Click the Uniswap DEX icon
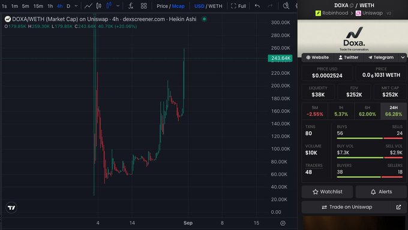 click(x=358, y=13)
